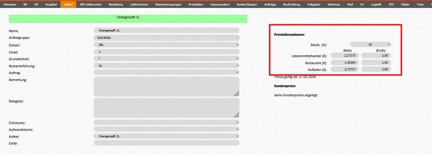432x155 pixels.
Task: Click the green Orangensaft 1L header bar
Action: tap(128, 18)
